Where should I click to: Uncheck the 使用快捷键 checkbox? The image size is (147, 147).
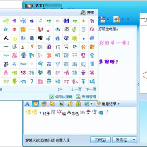coord(51,97)
